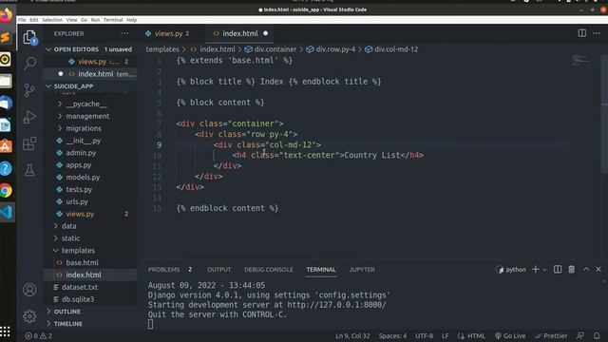Click the feedback icon in status bar
The image size is (608, 342).
click(580, 335)
